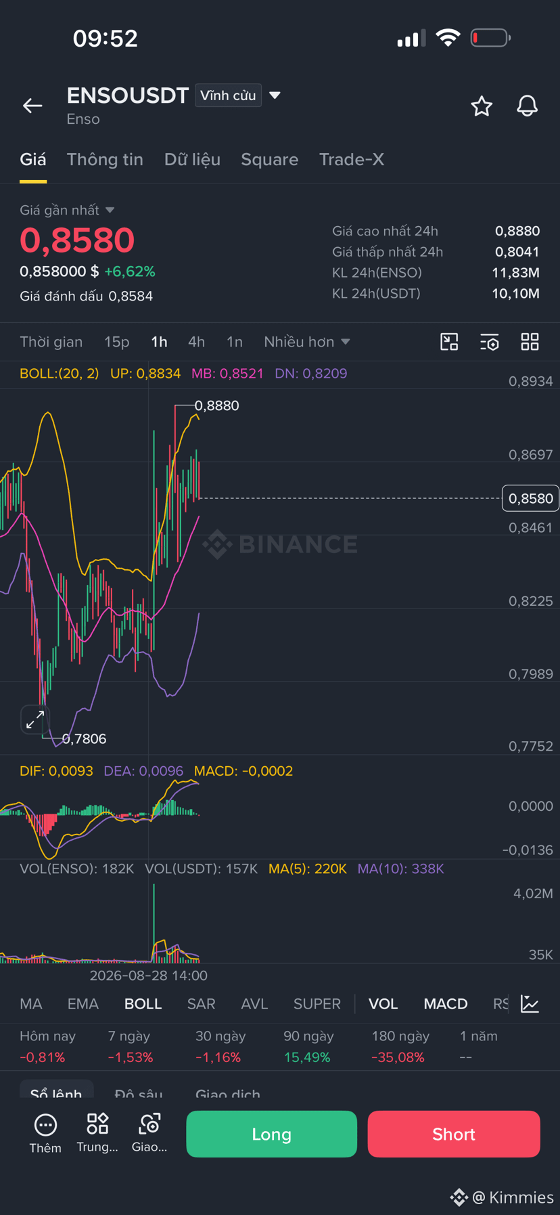Open the four-square grid layout icon

pyautogui.click(x=530, y=342)
